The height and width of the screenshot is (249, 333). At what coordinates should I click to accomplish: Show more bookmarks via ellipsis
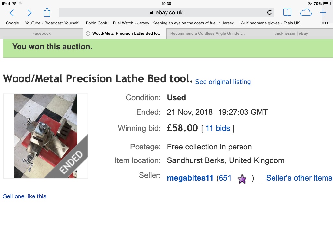[x=325, y=23]
